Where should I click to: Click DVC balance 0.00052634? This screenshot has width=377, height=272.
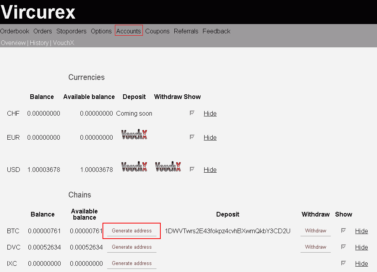point(44,247)
